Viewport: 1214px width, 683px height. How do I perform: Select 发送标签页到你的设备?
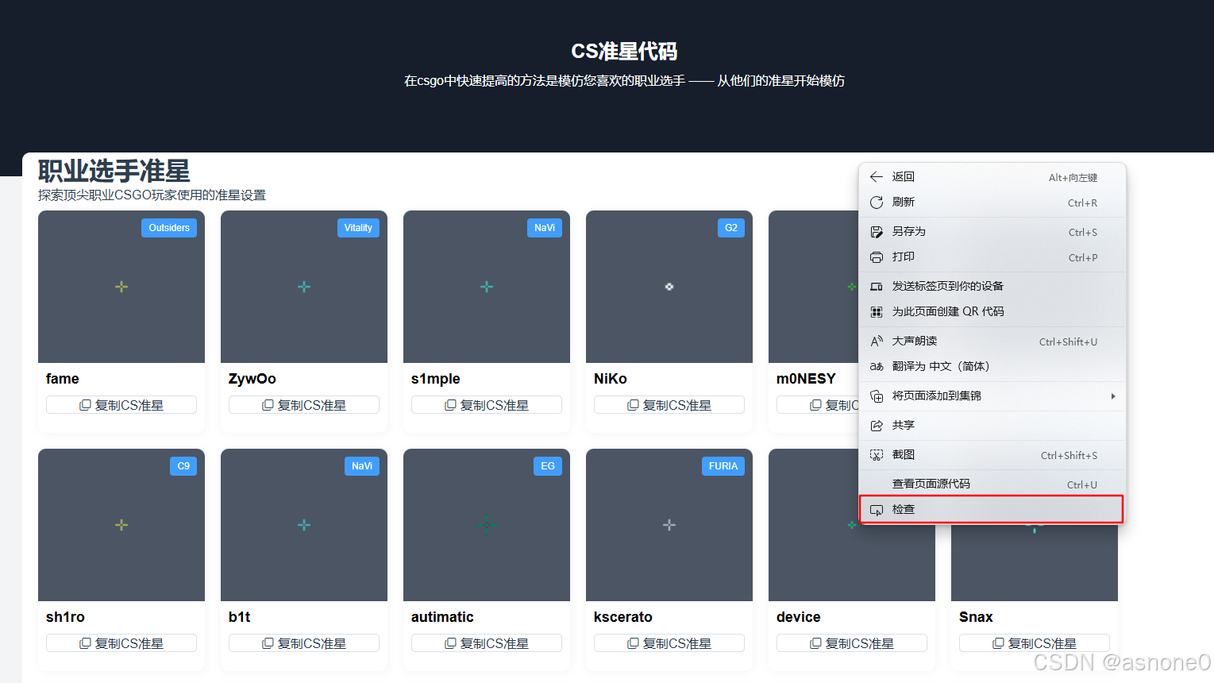tap(992, 287)
